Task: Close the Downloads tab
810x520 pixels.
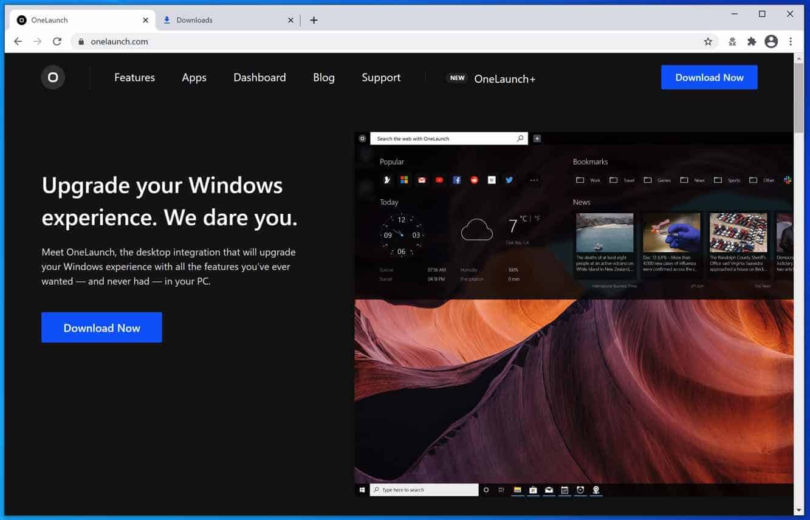Action: (290, 20)
